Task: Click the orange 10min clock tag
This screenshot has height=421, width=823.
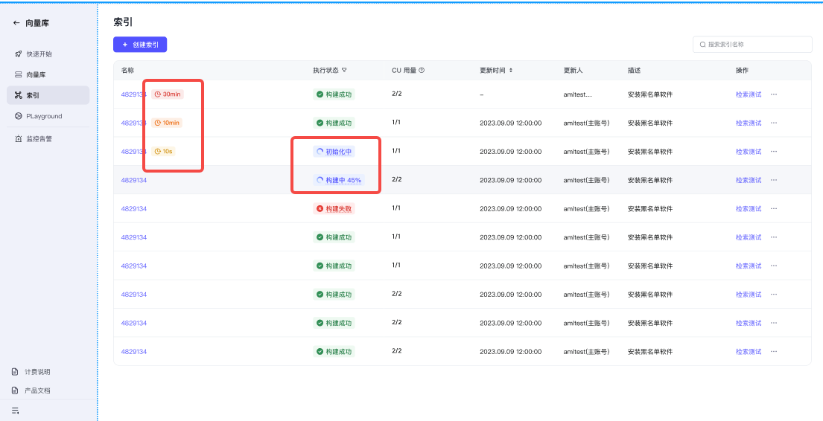Action: pyautogui.click(x=168, y=123)
